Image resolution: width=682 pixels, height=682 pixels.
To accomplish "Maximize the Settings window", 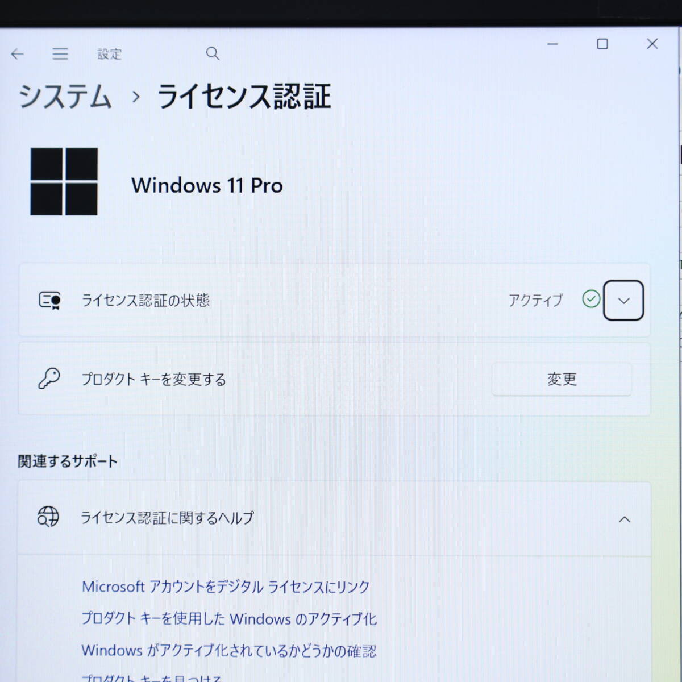I will click(x=602, y=44).
